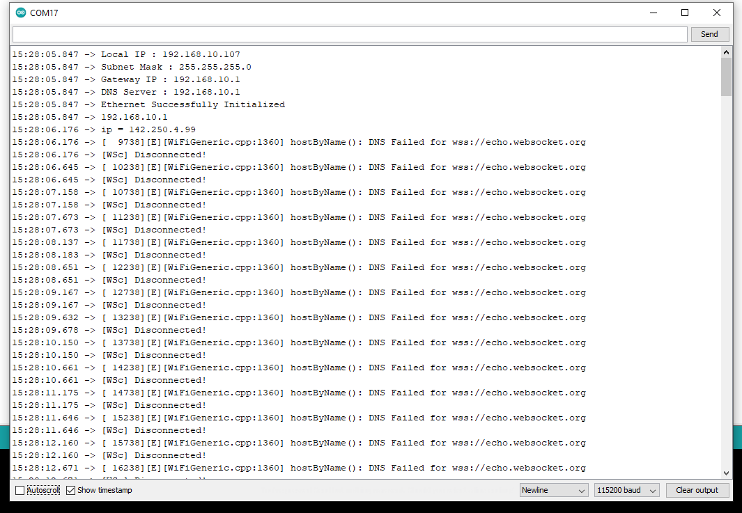Select the COM17 title bar label
The height and width of the screenshot is (513, 742).
[43, 12]
